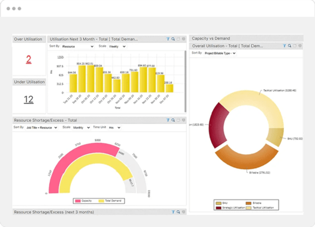Expand Project Billable Type dropdown
This screenshot has width=315, height=227.
[220, 53]
